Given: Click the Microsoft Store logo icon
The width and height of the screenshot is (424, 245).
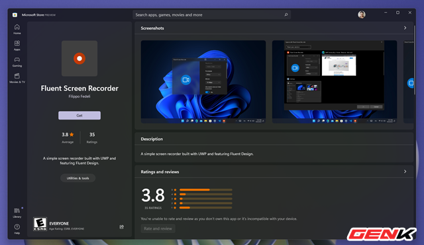Looking at the screenshot, I should [x=15, y=15].
